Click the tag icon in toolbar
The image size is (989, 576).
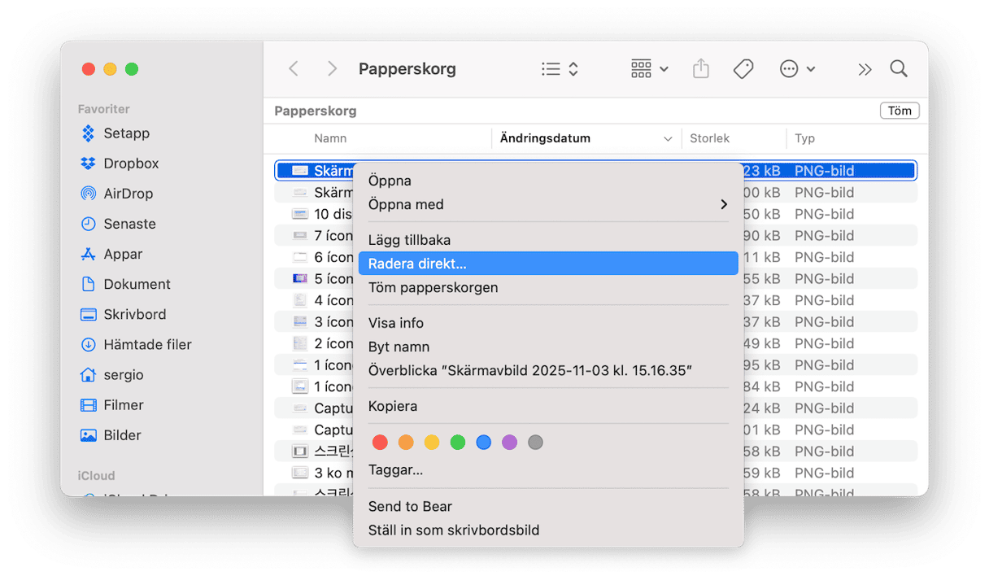(743, 69)
